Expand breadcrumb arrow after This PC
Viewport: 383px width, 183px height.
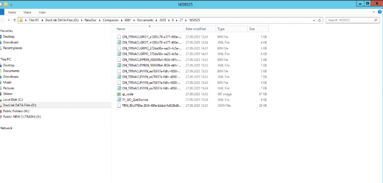click(42, 20)
